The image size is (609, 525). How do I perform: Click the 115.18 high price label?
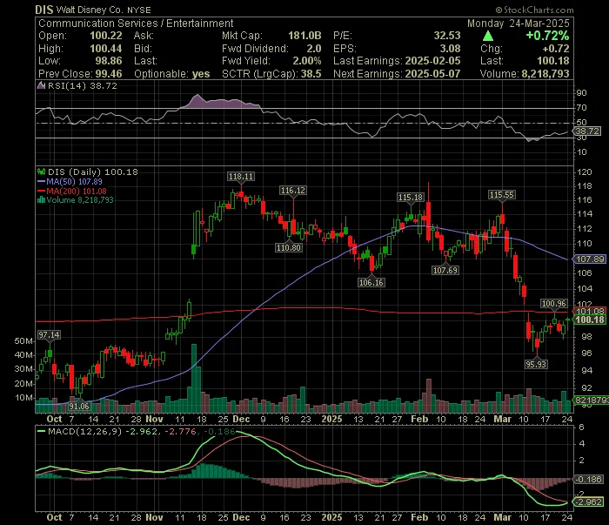click(411, 198)
